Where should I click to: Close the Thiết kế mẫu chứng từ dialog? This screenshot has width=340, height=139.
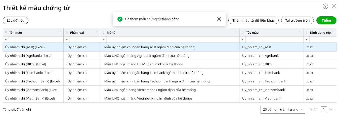tap(334, 7)
